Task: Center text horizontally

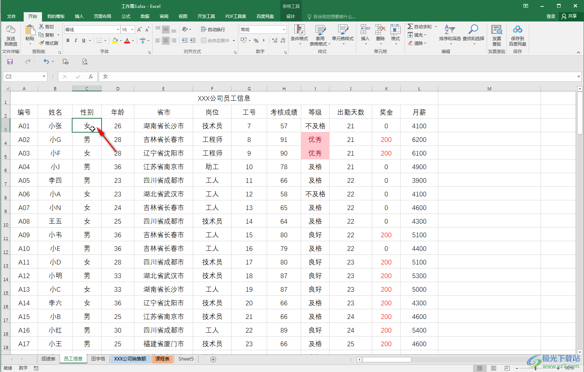Action: 166,40
